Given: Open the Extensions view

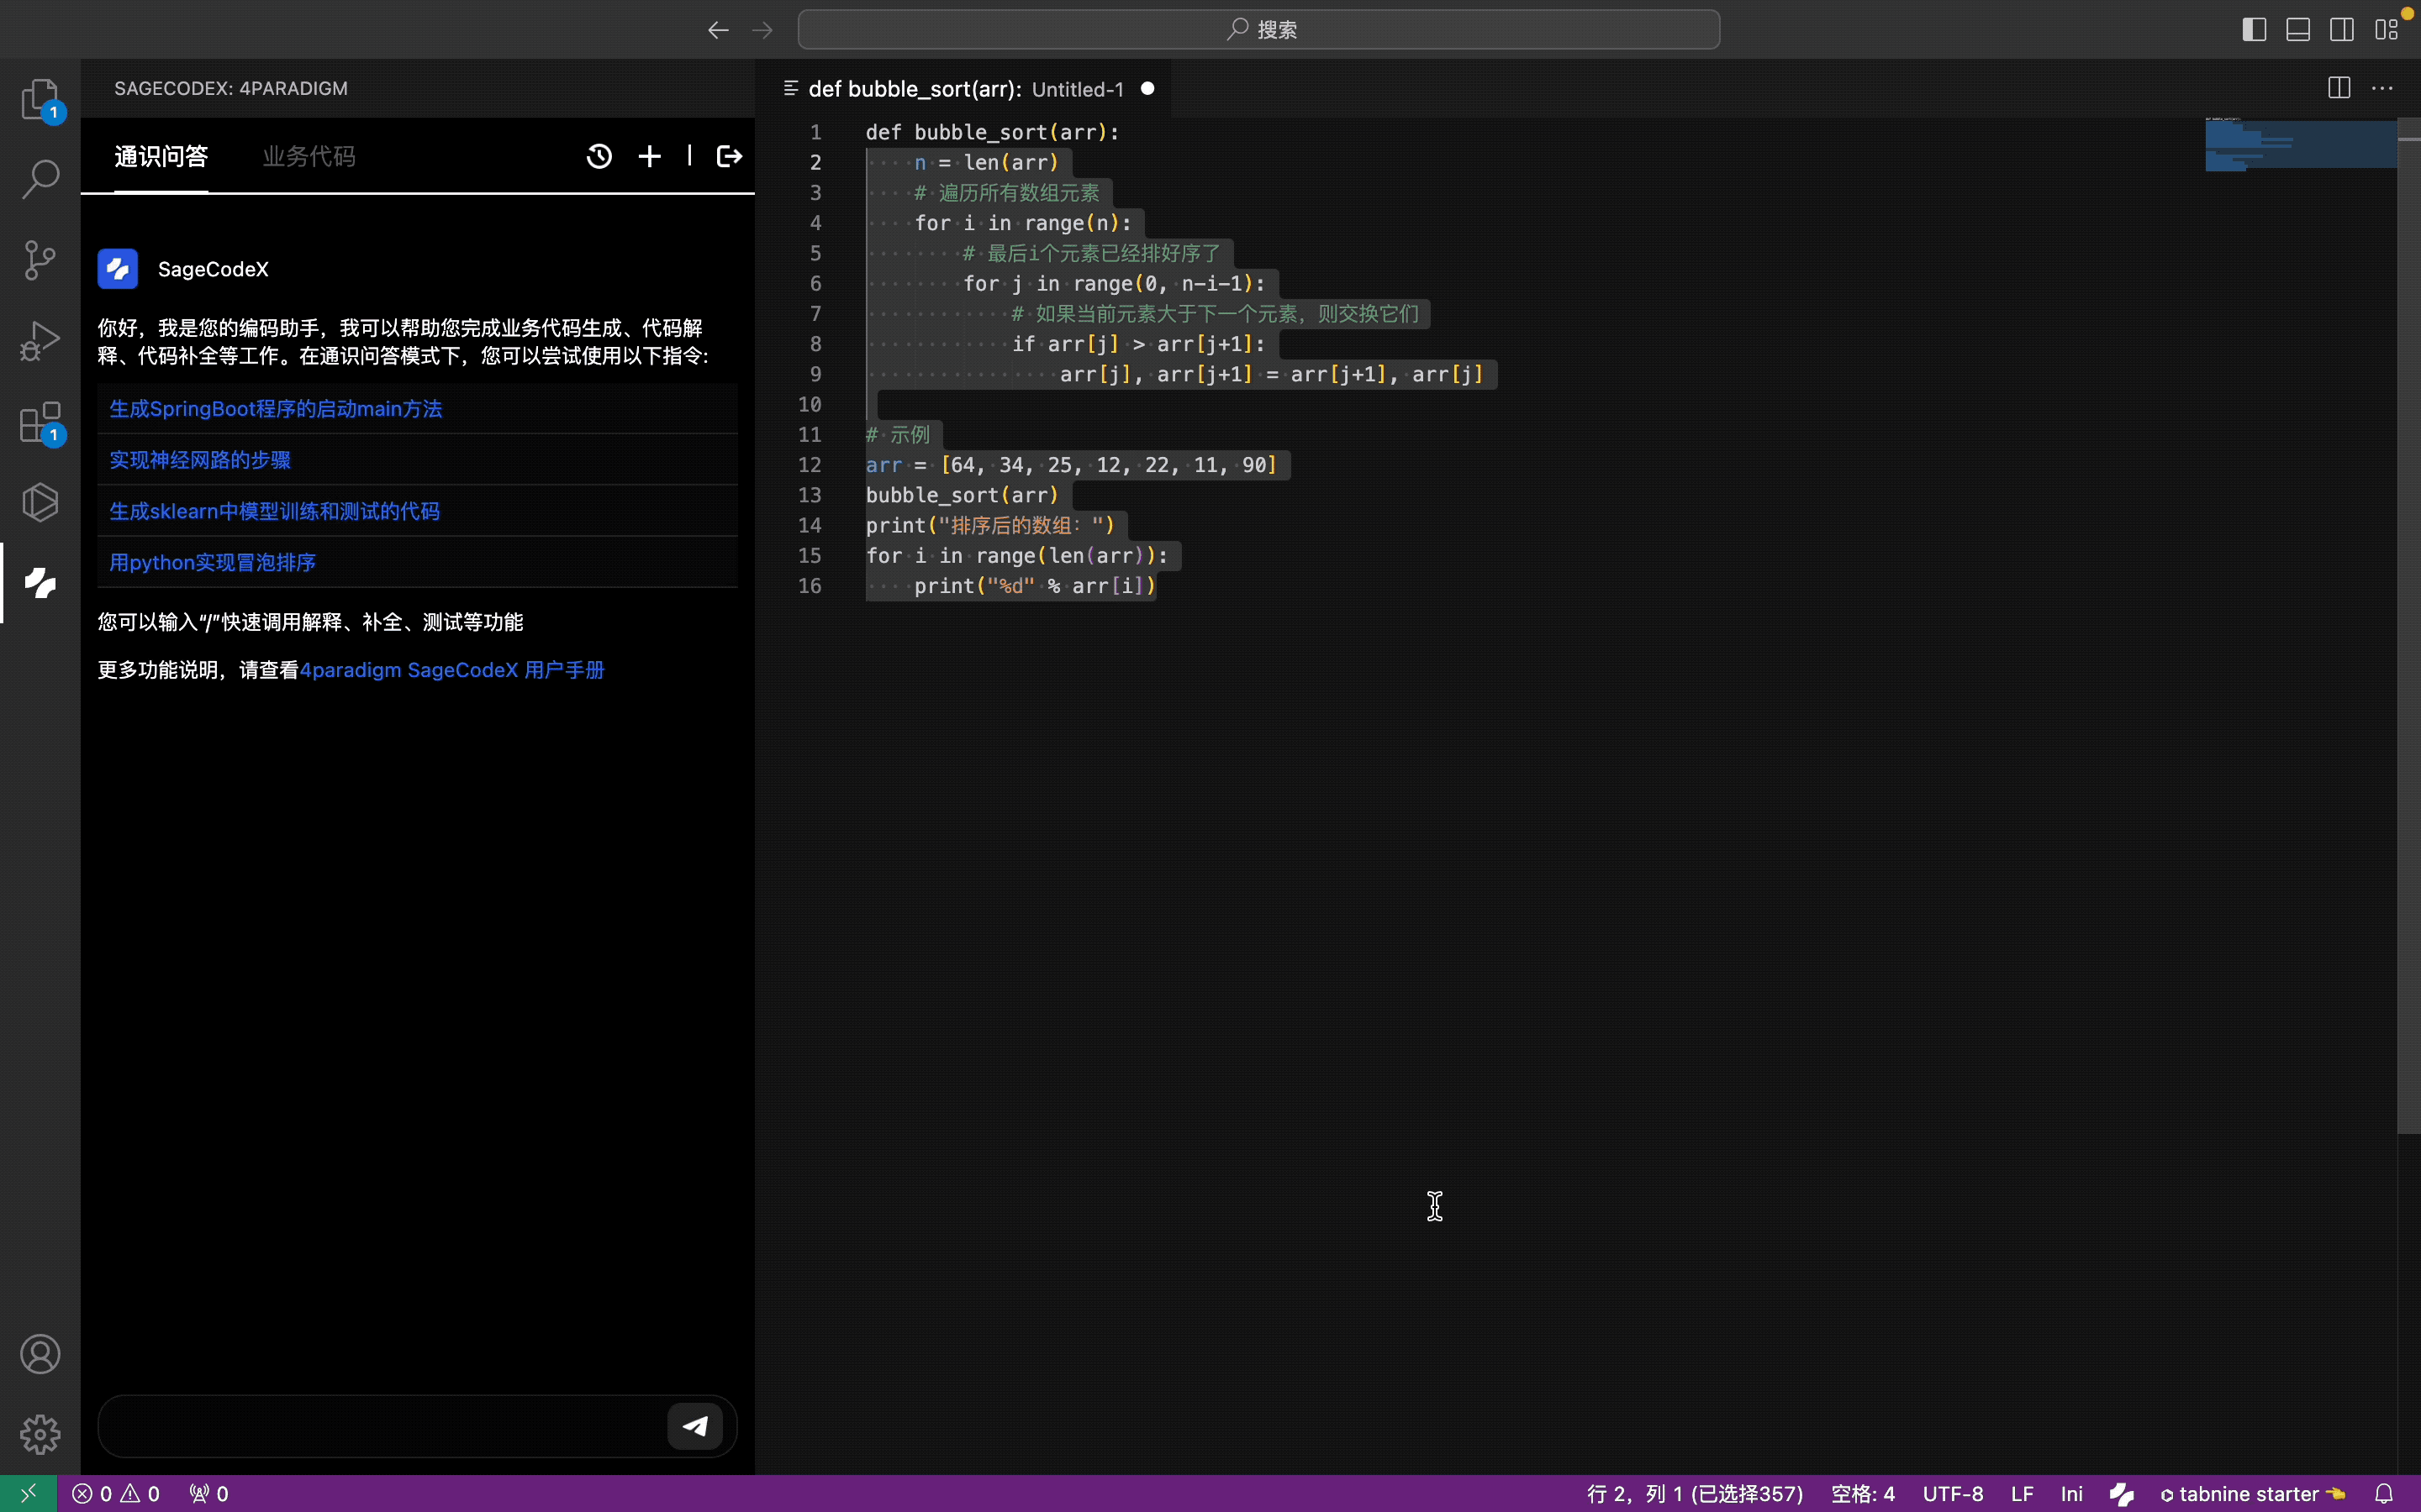Looking at the screenshot, I should coord(40,422).
